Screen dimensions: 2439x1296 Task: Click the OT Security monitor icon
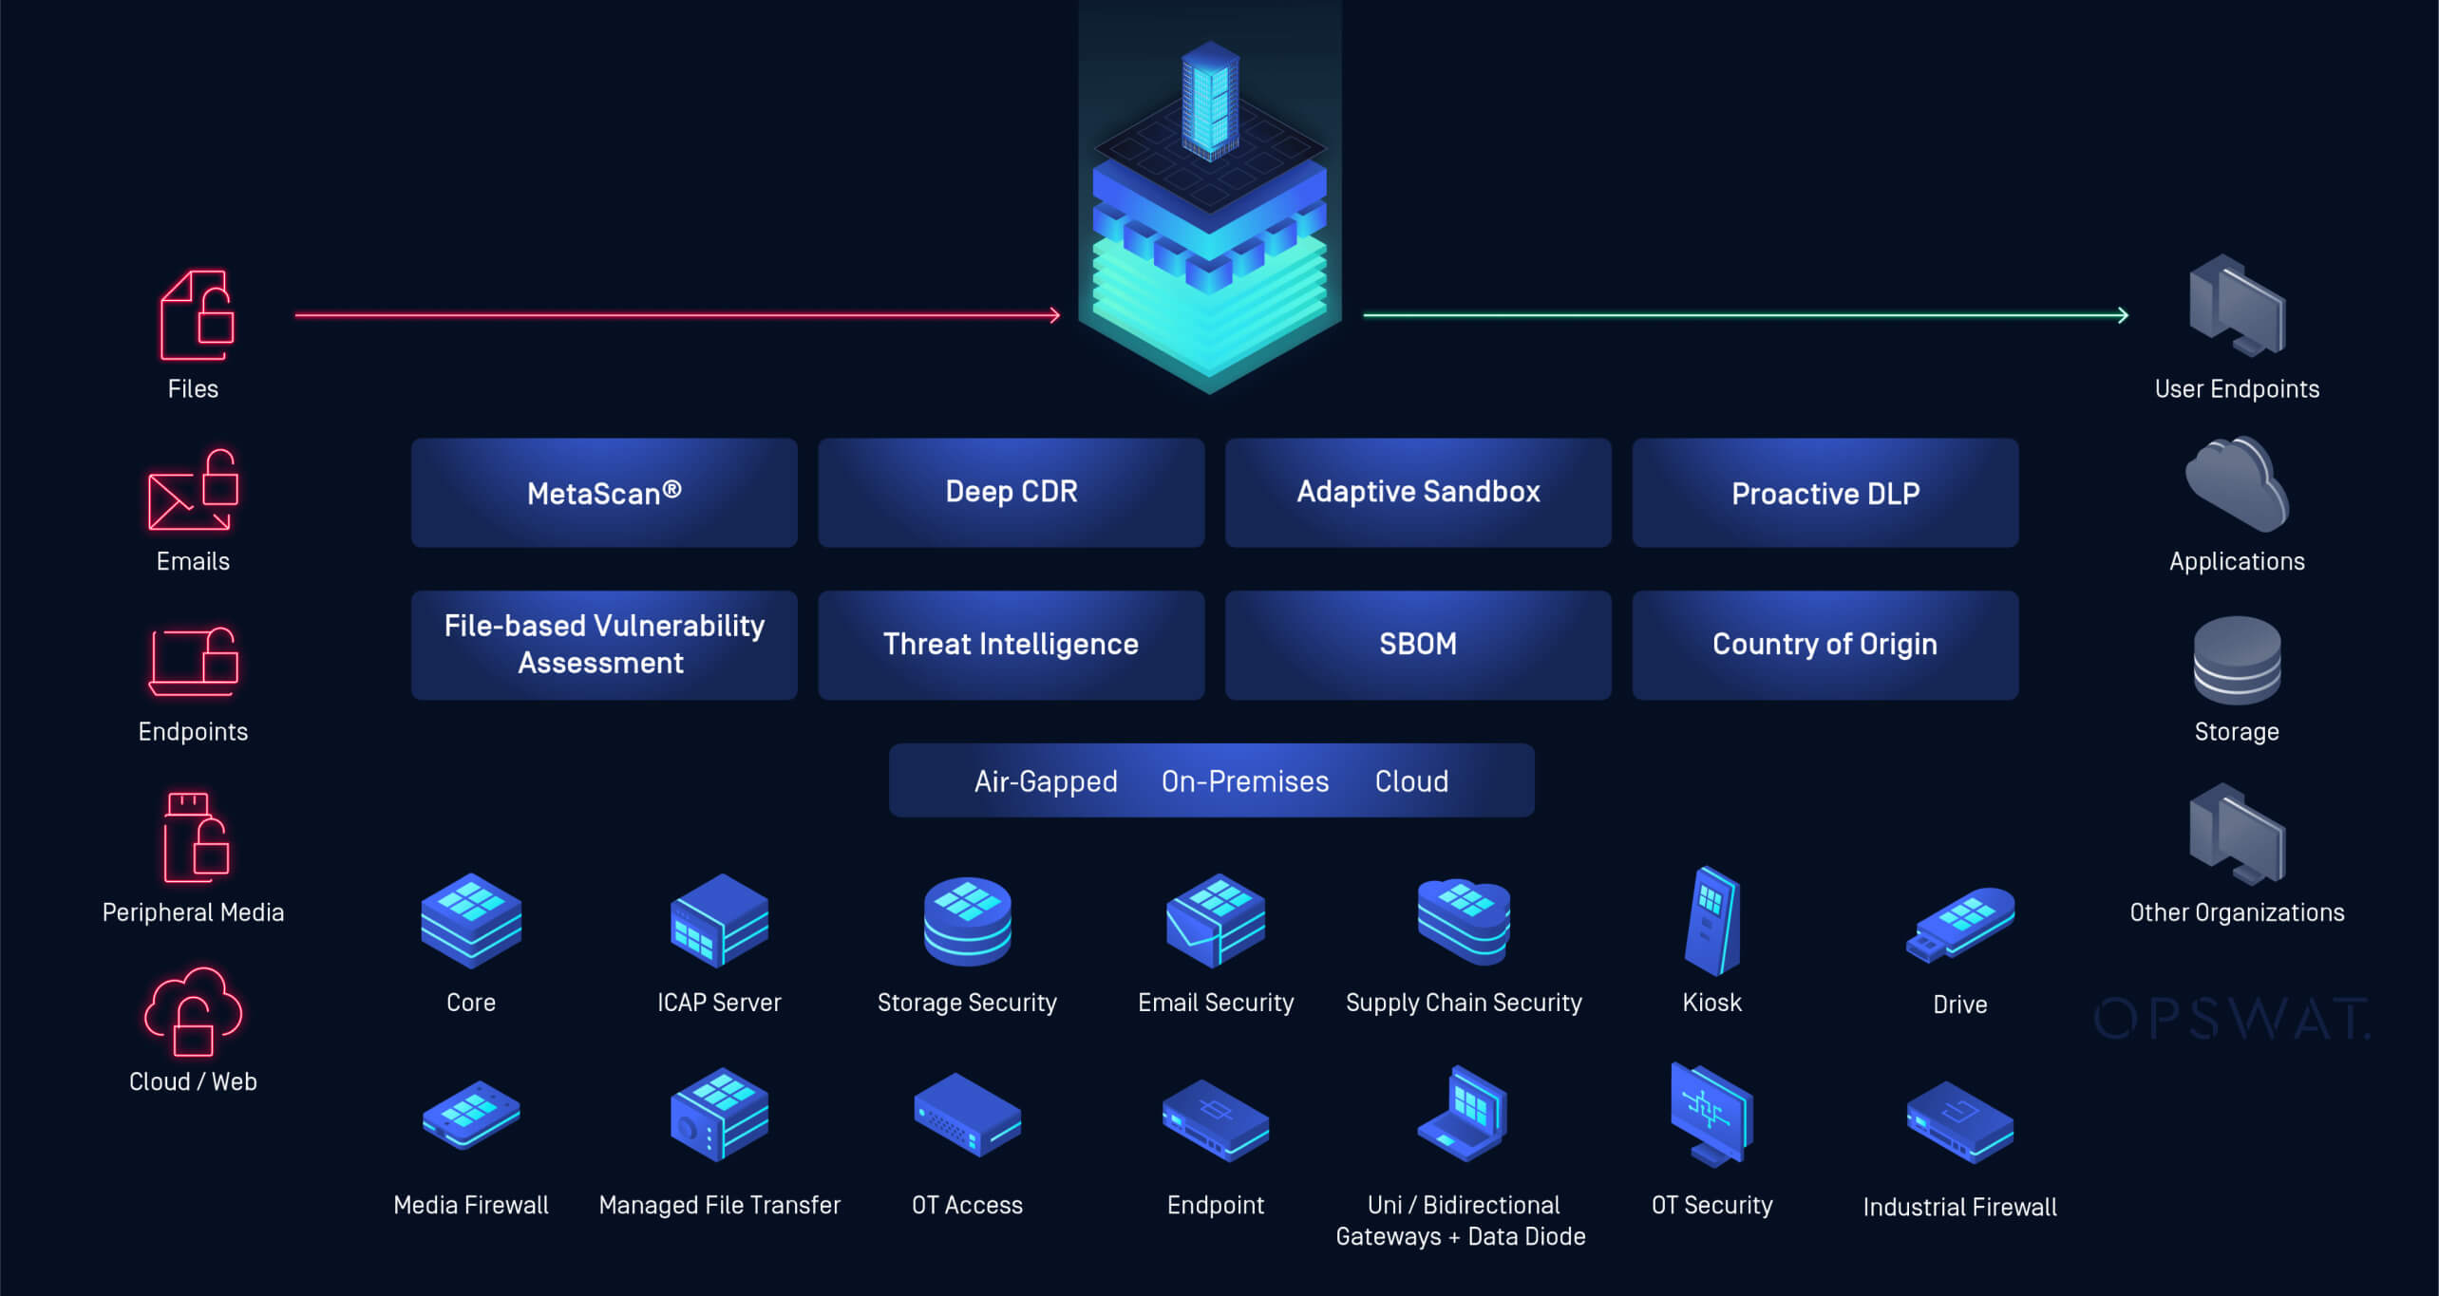[1711, 1115]
